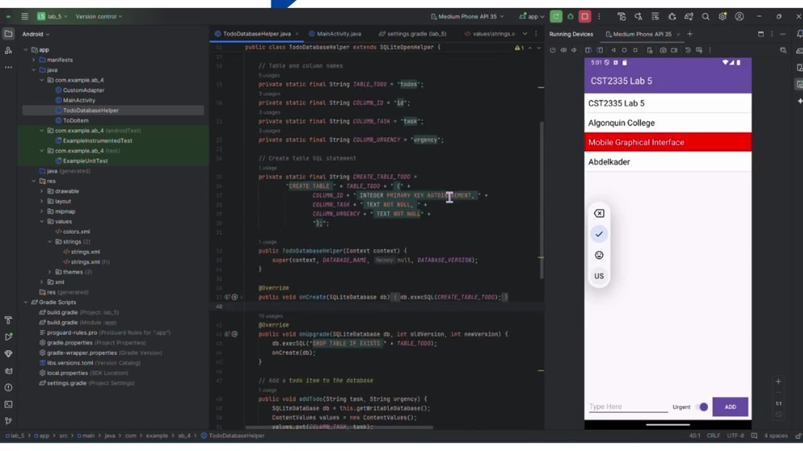This screenshot has height=451, width=803.
Task: Click the red Stop app button
Action: [x=585, y=16]
